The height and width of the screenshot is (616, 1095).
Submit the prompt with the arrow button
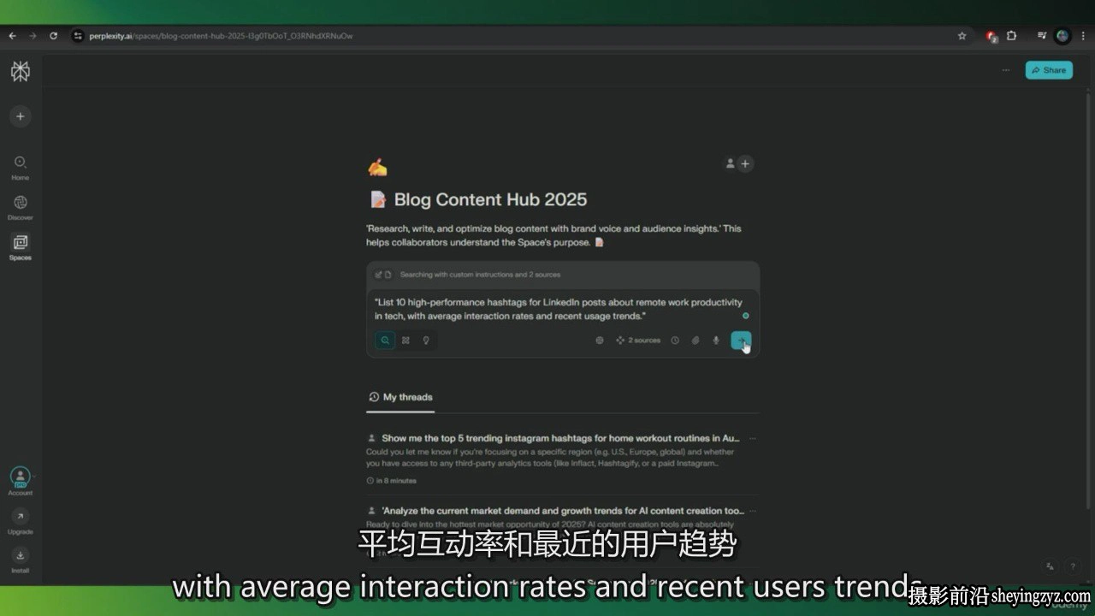click(x=741, y=341)
